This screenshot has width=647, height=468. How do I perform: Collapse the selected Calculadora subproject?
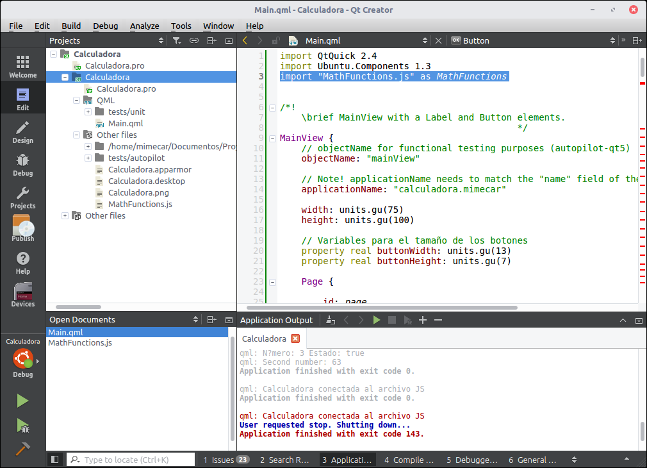coord(65,77)
